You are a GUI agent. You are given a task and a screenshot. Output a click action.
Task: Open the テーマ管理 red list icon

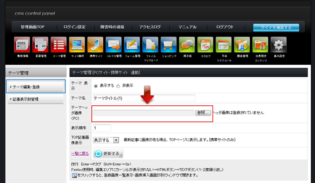[59, 44]
